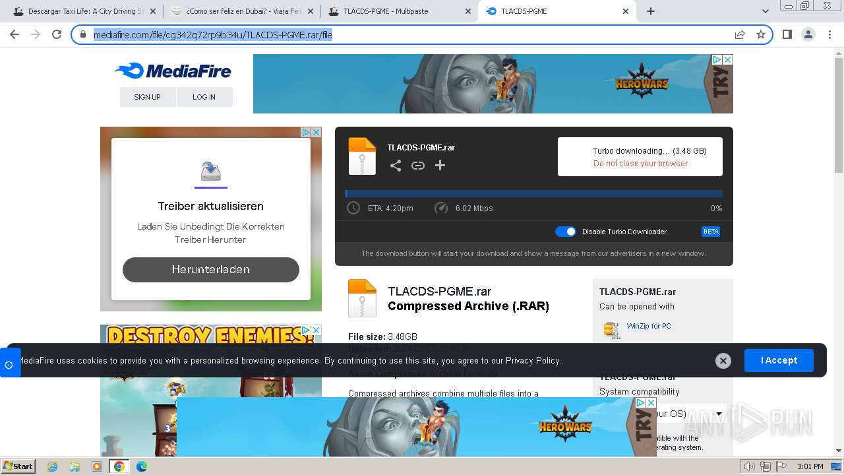
Task: Click the browser Back arrow
Action: pos(15,34)
